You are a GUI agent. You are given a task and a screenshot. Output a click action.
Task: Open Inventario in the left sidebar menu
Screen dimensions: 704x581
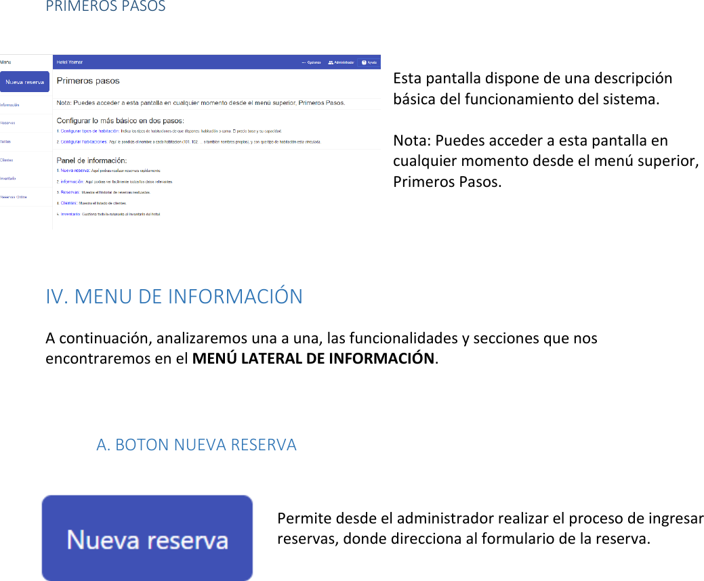coord(8,179)
